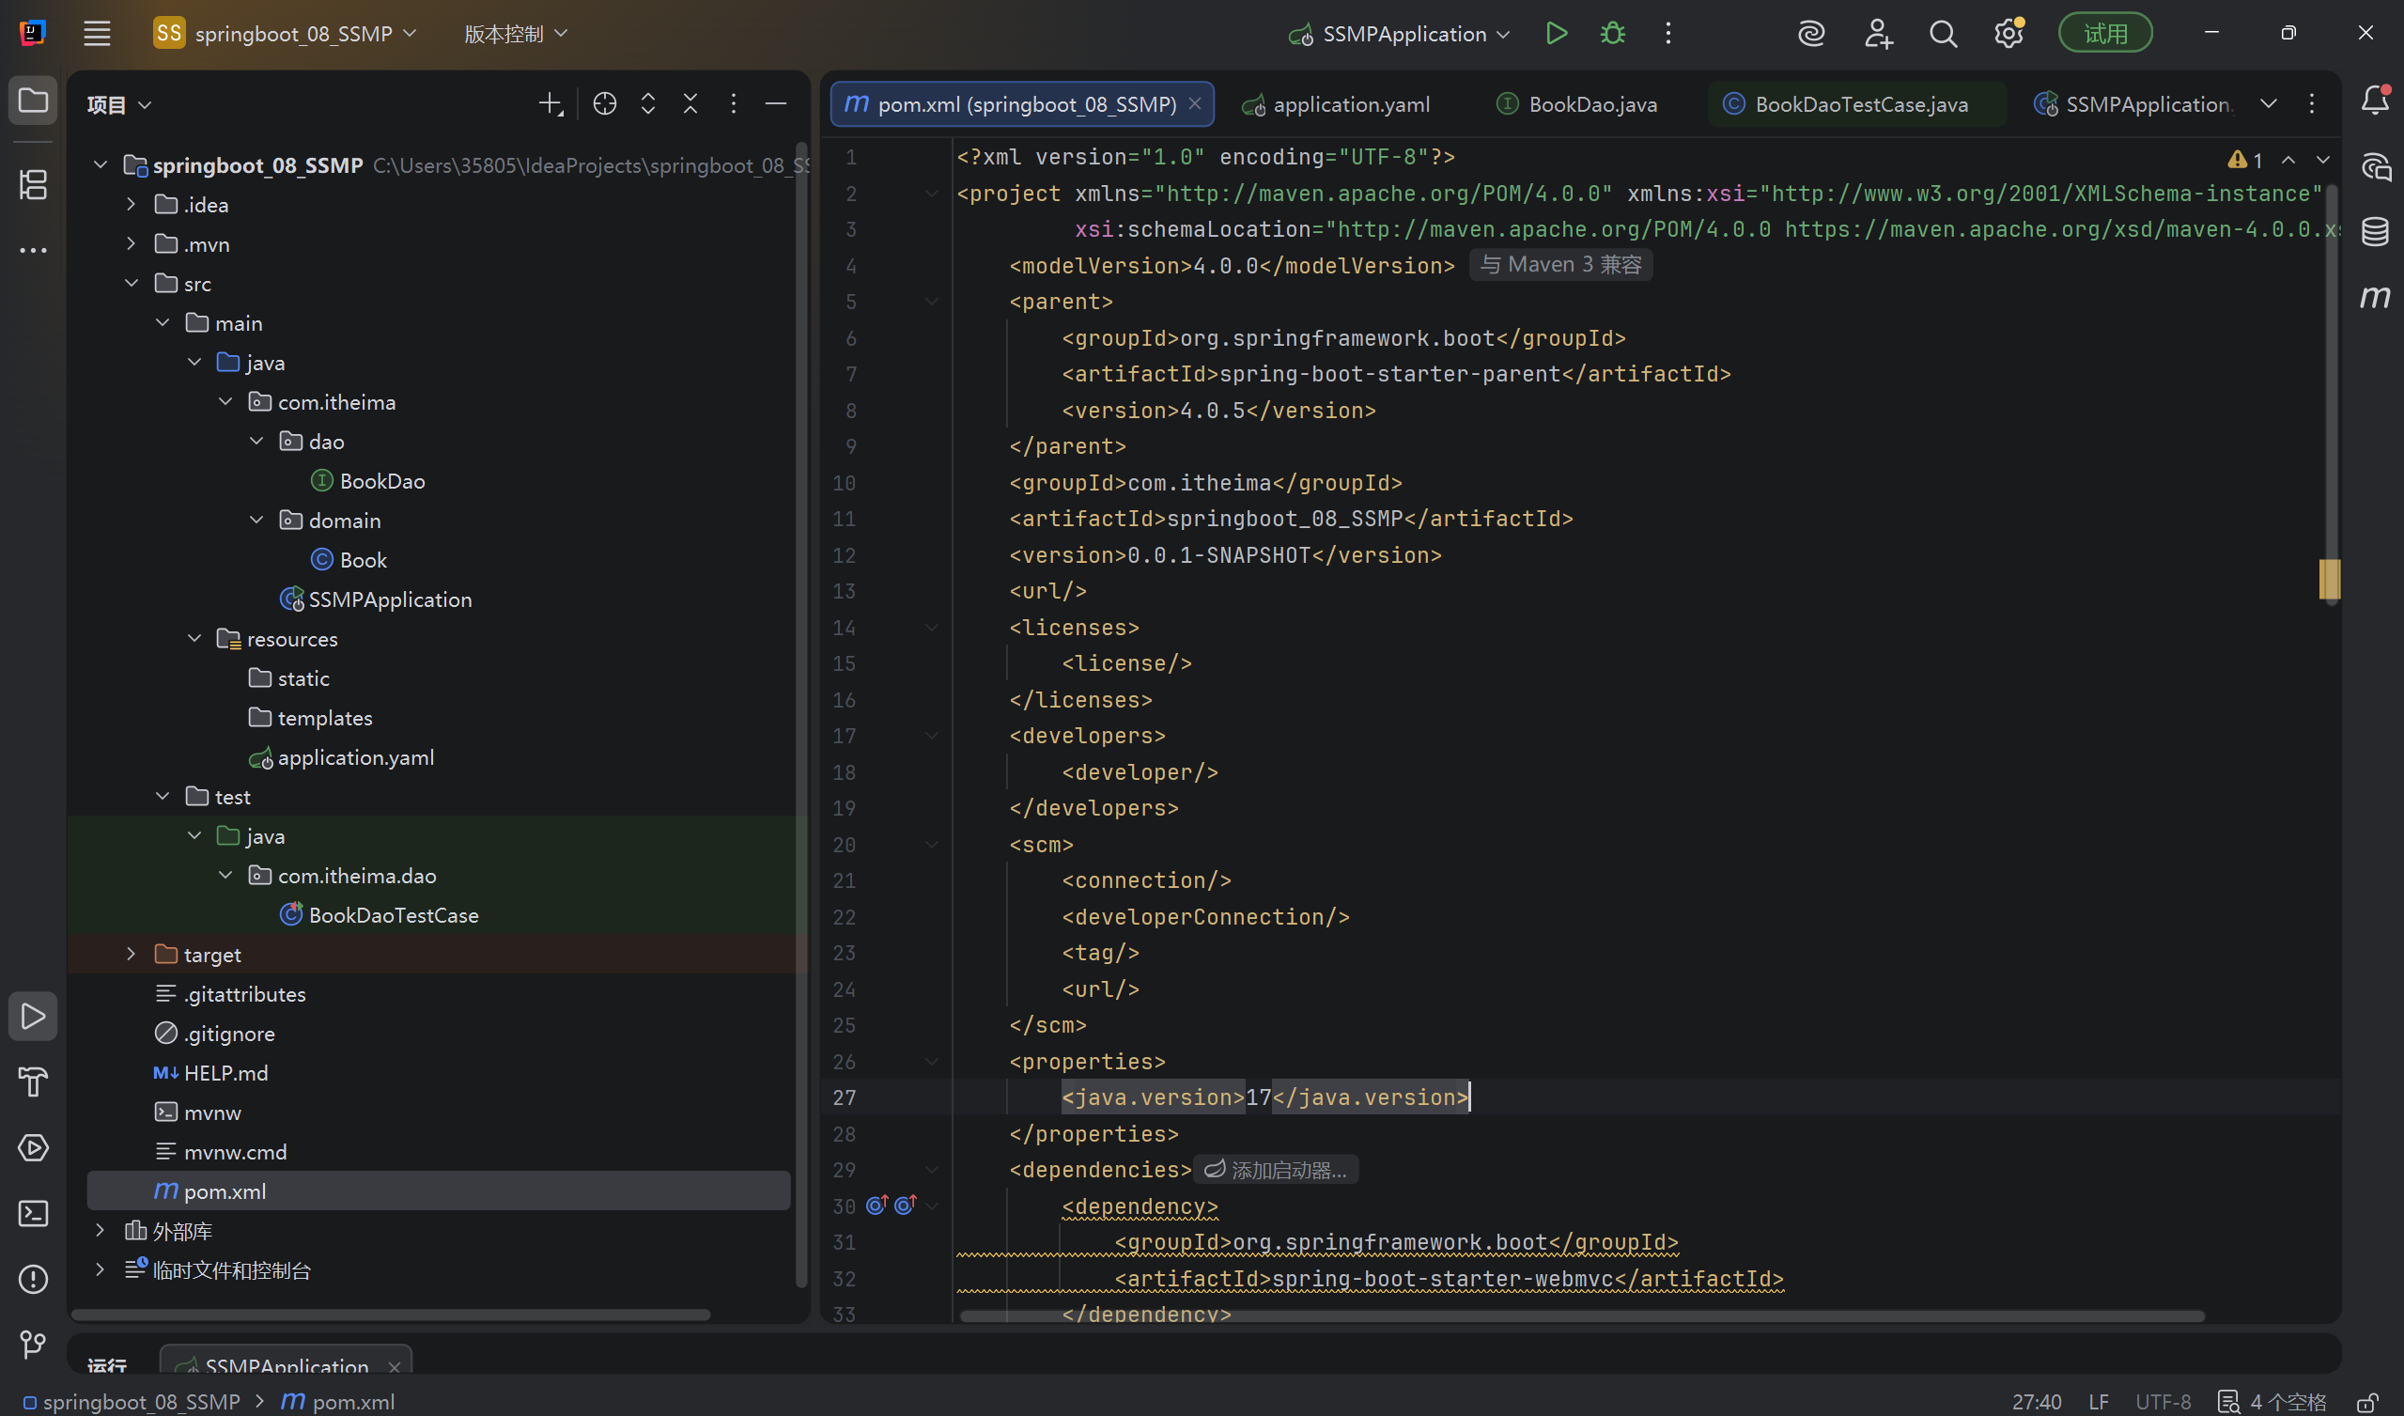Click the 试用 trial button

coord(2104,34)
